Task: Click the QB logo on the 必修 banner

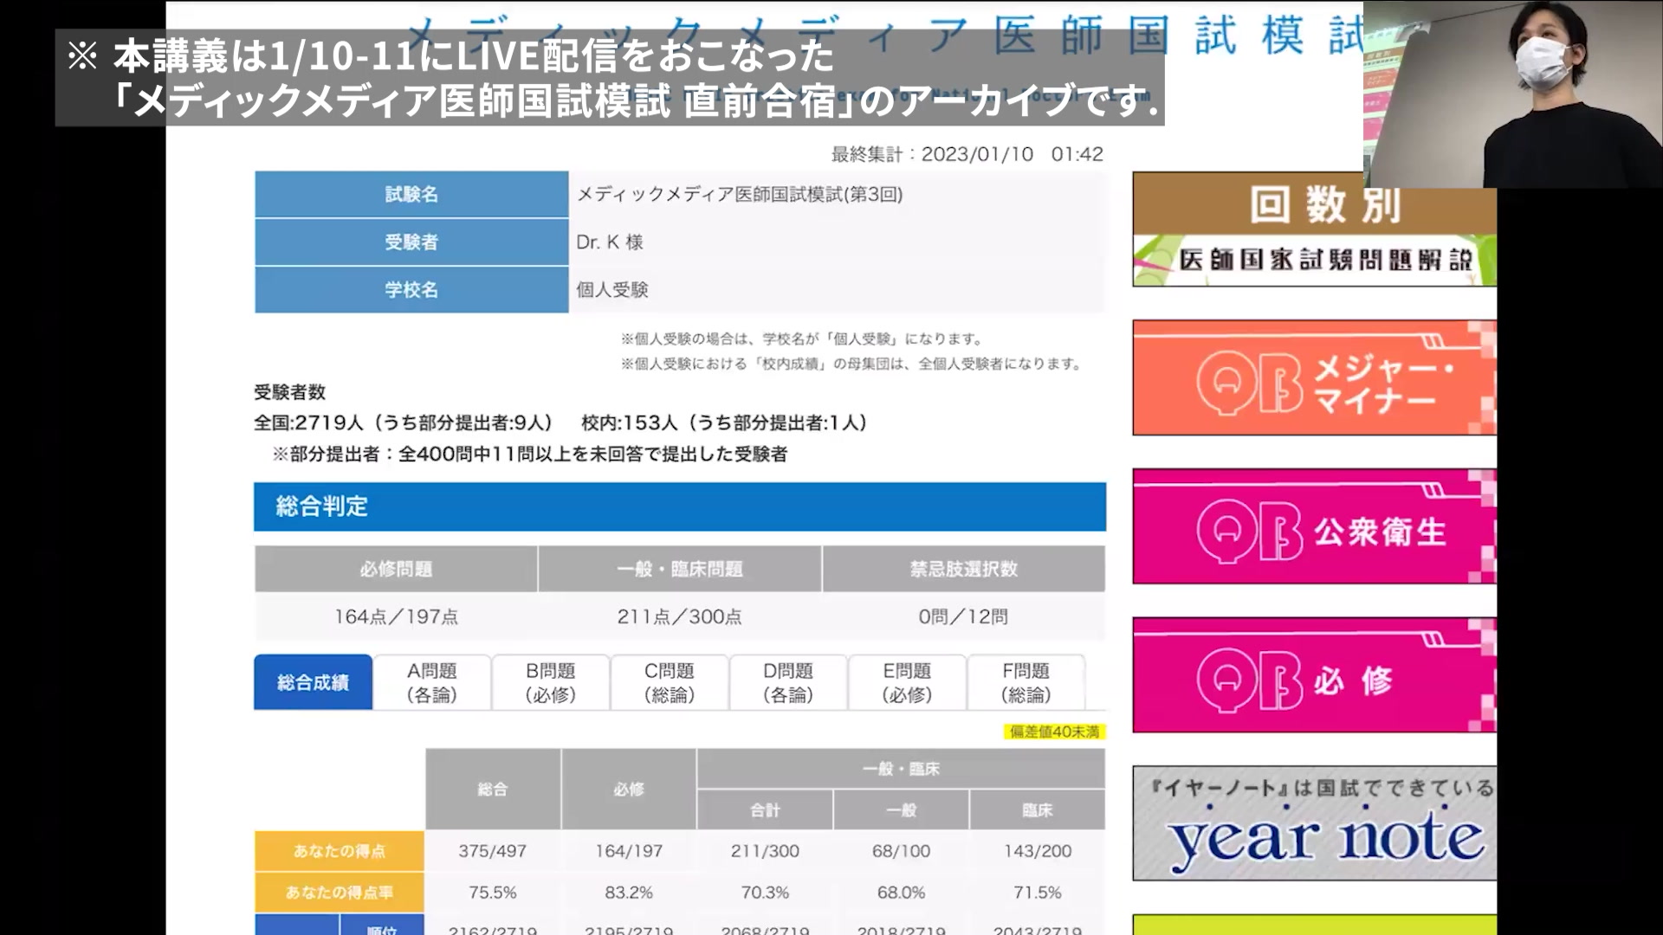Action: click(1250, 679)
